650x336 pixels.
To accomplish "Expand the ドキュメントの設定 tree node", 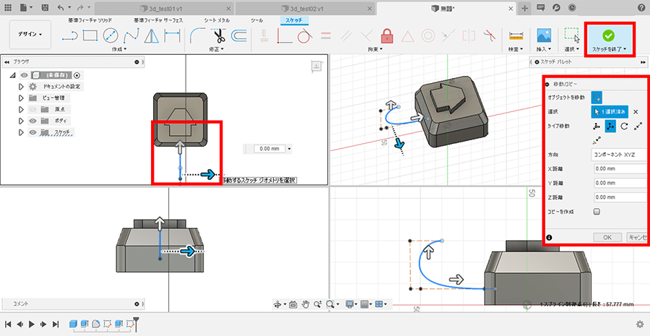I will [21, 86].
